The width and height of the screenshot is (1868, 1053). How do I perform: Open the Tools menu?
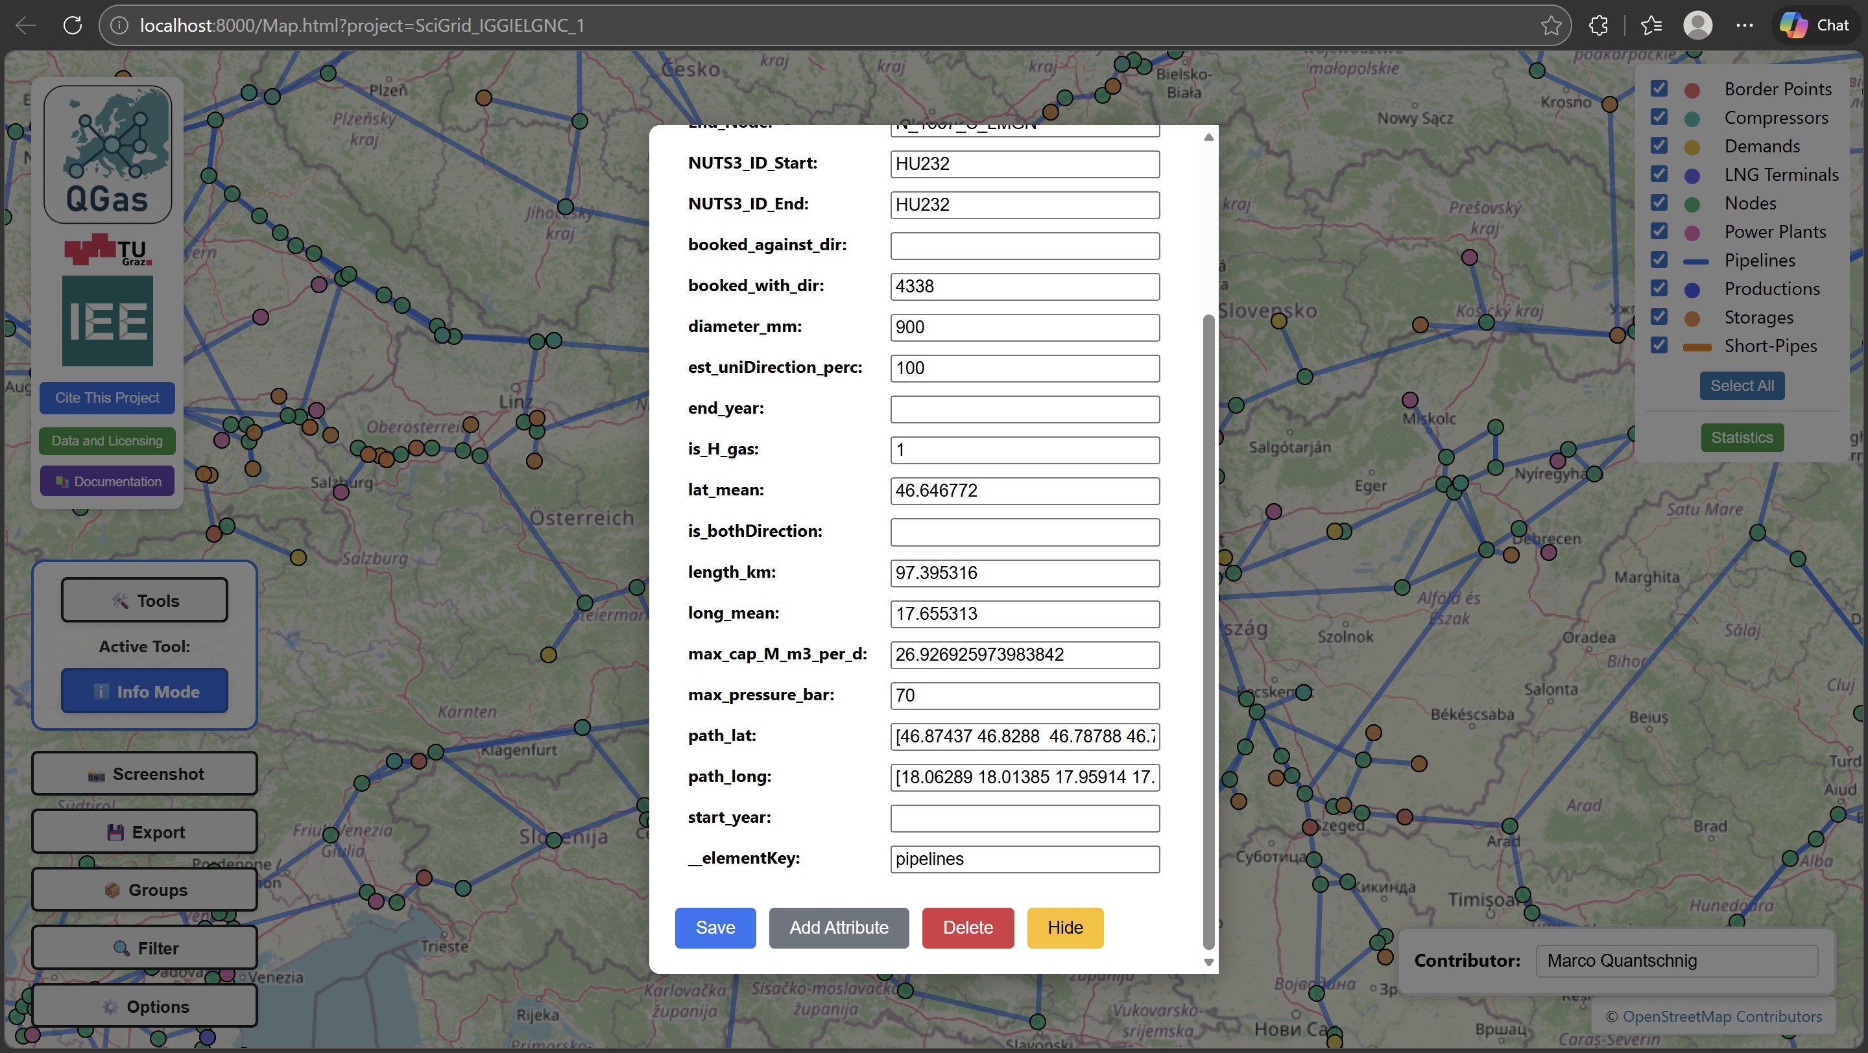click(144, 601)
